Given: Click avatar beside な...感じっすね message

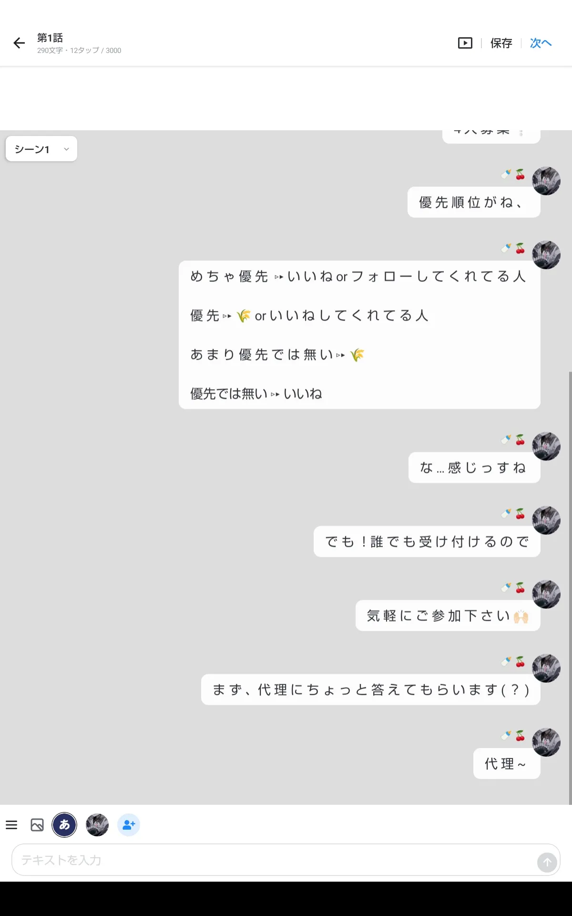Looking at the screenshot, I should coord(546,447).
